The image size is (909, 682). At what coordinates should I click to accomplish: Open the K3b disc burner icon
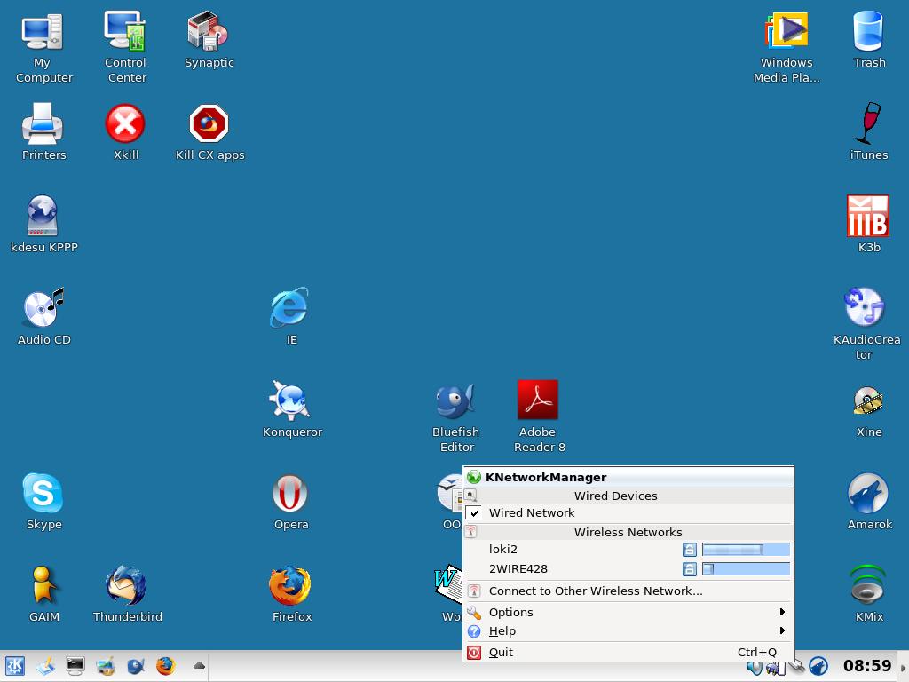tap(868, 225)
